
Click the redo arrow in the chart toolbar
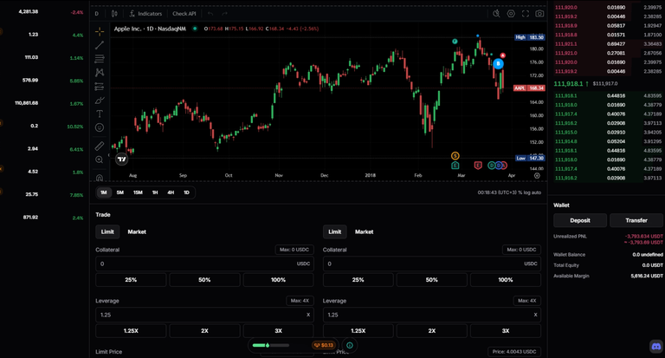coord(224,14)
